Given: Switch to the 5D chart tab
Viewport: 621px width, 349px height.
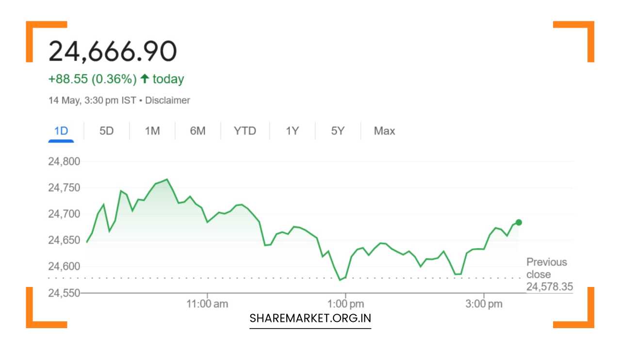Looking at the screenshot, I should tap(106, 131).
